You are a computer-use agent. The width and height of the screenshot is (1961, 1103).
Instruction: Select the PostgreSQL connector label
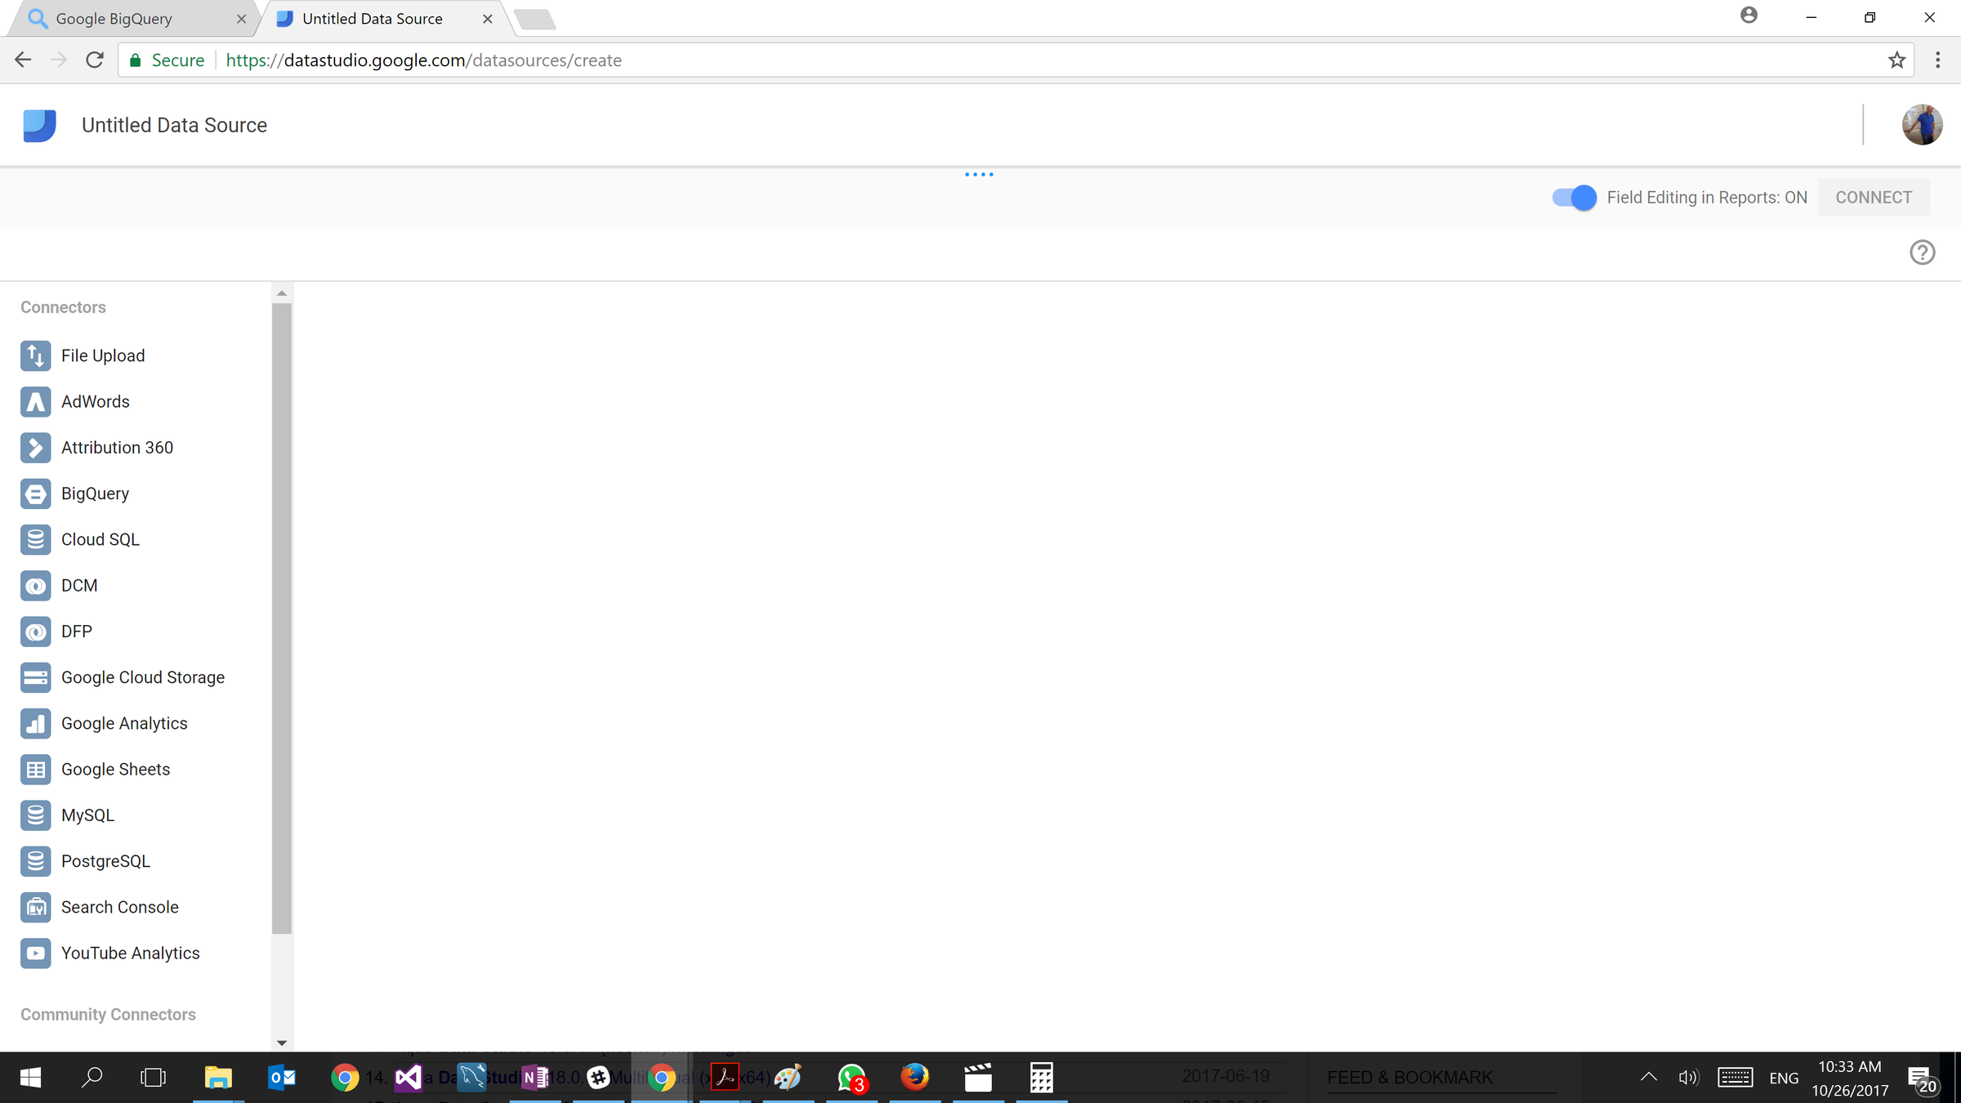tap(105, 861)
